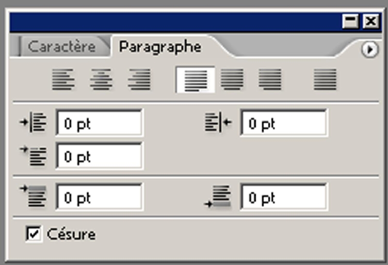Click the space after paragraph icon
The width and height of the screenshot is (388, 265).
218,197
